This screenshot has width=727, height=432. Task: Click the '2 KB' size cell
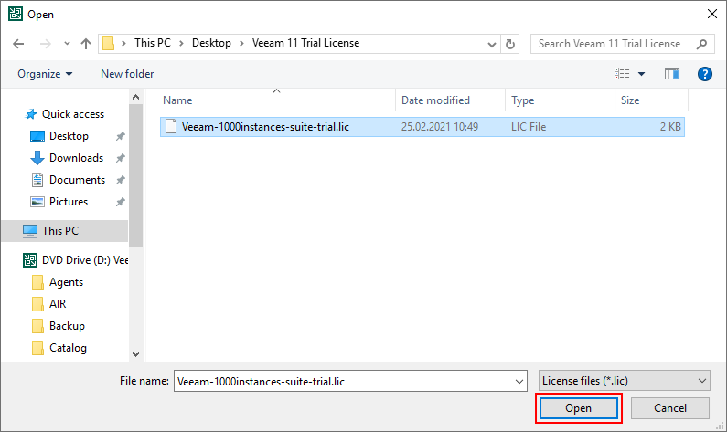click(670, 127)
